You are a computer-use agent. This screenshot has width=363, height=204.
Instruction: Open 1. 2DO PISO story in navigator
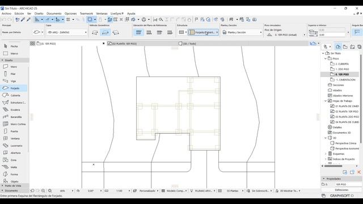[342, 69]
